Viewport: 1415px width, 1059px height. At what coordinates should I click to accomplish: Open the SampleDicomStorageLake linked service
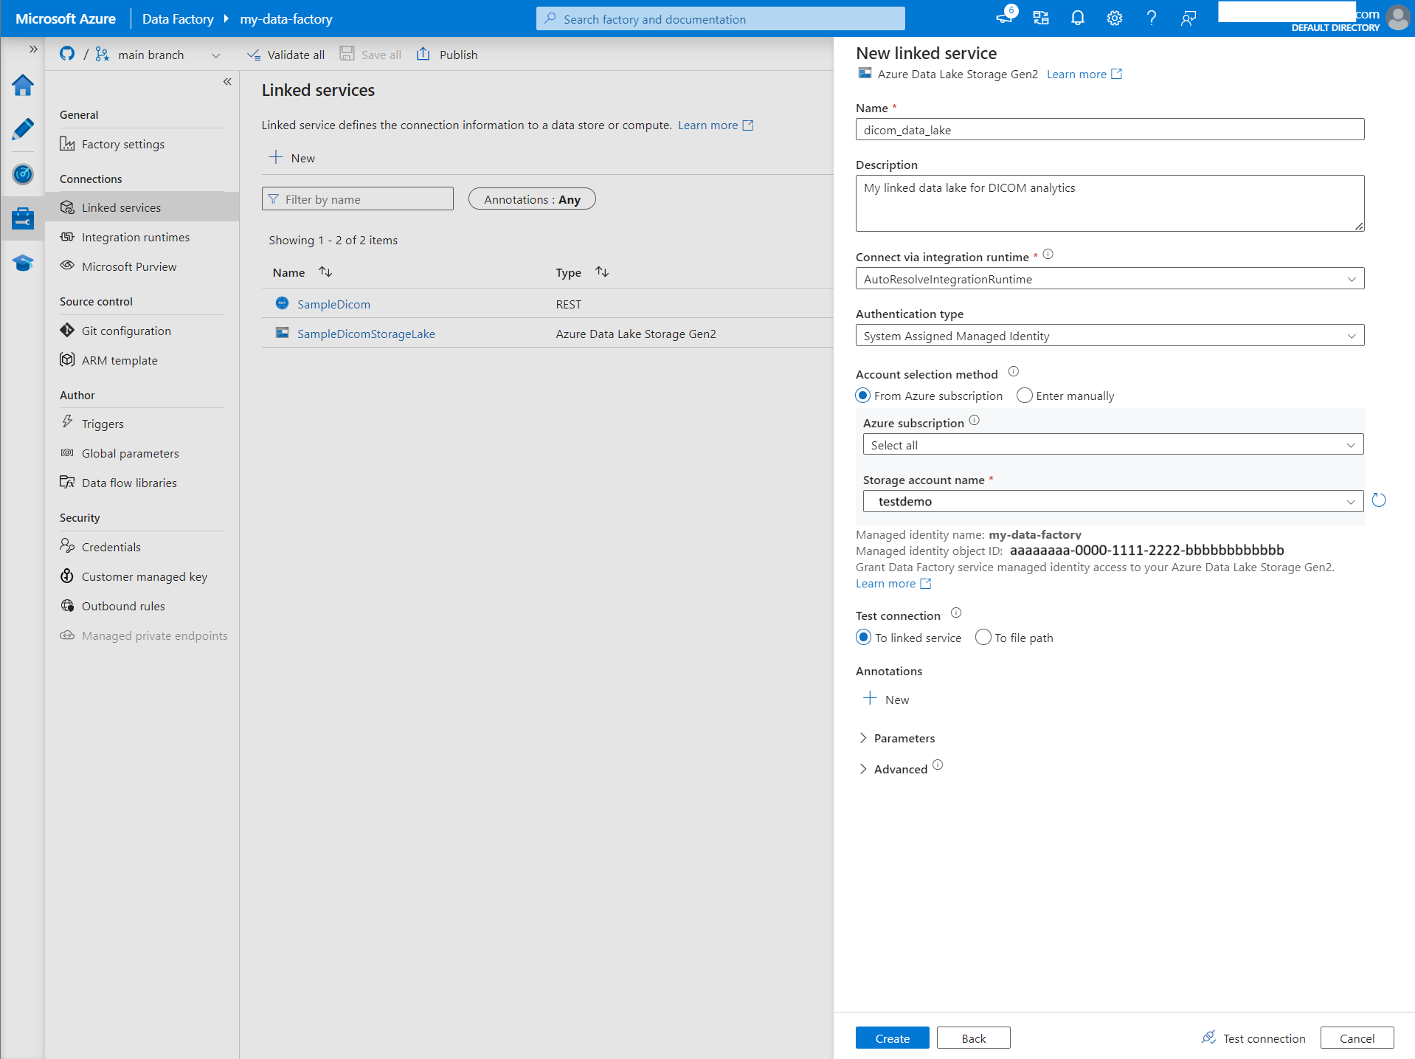pyautogui.click(x=366, y=334)
